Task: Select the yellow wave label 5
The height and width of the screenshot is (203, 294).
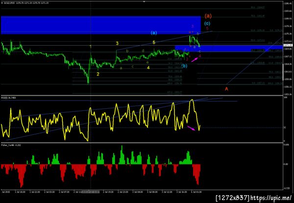Action: click(x=154, y=42)
